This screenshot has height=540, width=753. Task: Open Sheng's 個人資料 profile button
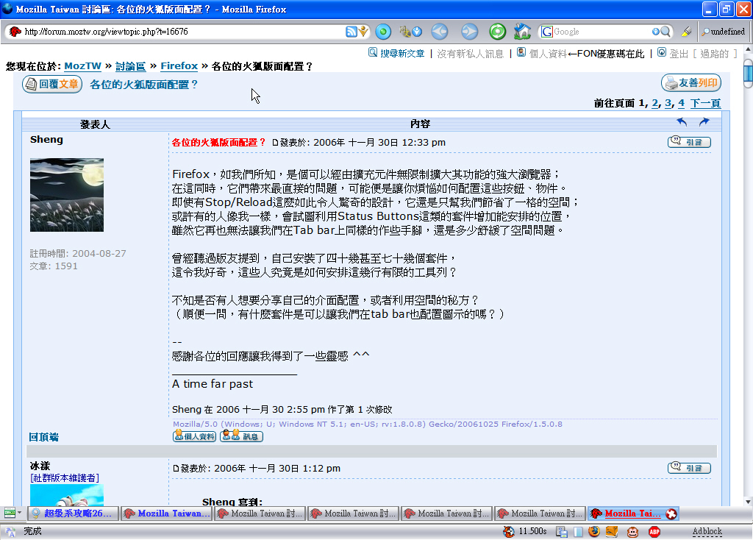click(x=194, y=436)
